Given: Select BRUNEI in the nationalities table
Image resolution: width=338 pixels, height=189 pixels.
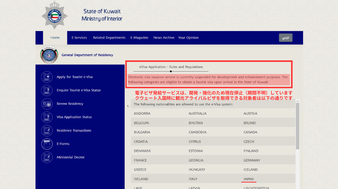Looking at the screenshot, I should [x=250, y=123].
